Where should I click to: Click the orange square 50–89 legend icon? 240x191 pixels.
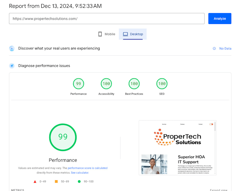[56, 181]
